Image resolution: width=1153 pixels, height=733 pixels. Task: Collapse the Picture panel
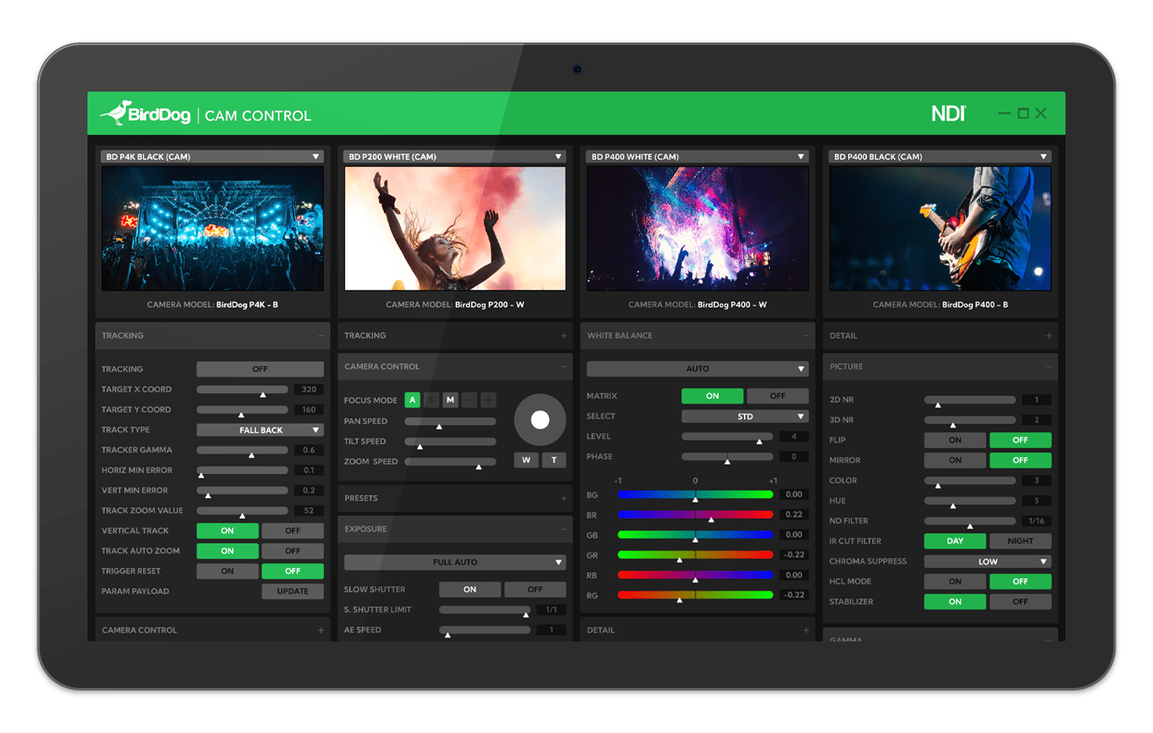click(1048, 366)
